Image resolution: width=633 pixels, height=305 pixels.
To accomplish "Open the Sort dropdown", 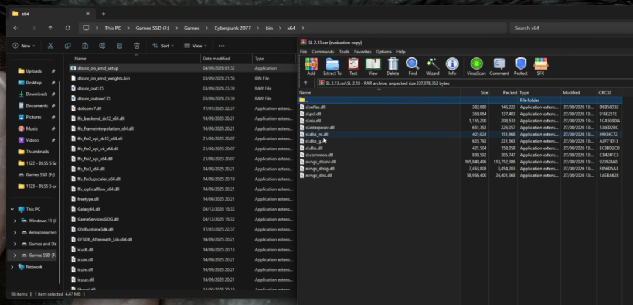I will tap(163, 46).
